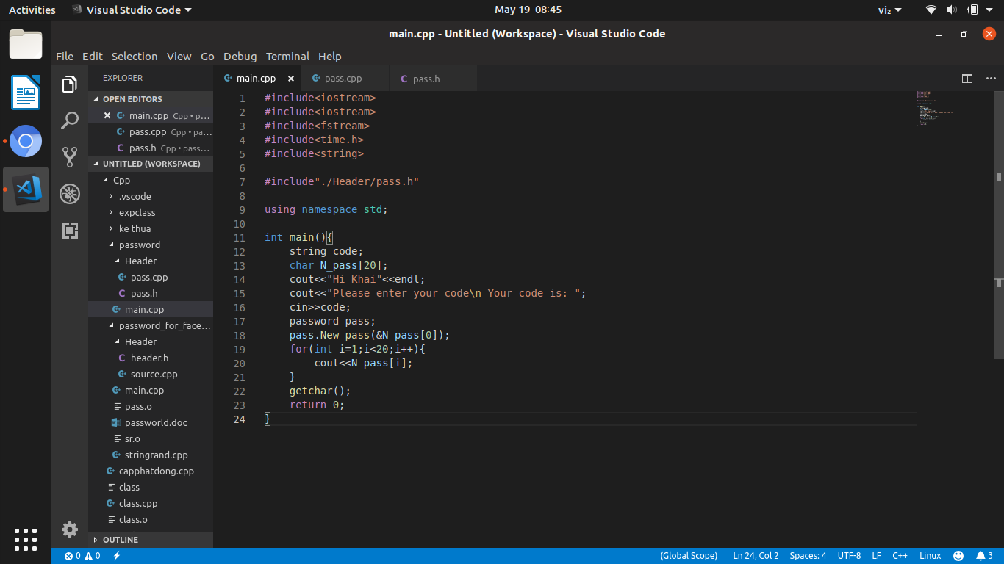Open the editor More Actions ellipsis

pyautogui.click(x=990, y=79)
